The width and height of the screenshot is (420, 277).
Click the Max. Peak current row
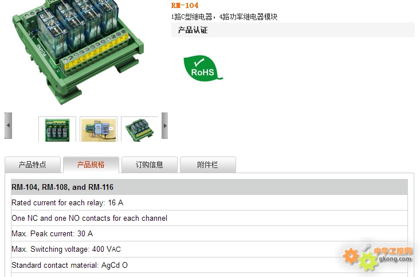click(209, 233)
